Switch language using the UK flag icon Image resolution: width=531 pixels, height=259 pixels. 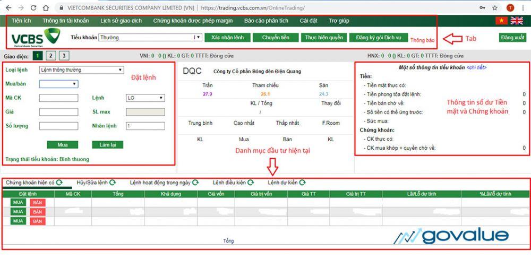[x=517, y=21]
